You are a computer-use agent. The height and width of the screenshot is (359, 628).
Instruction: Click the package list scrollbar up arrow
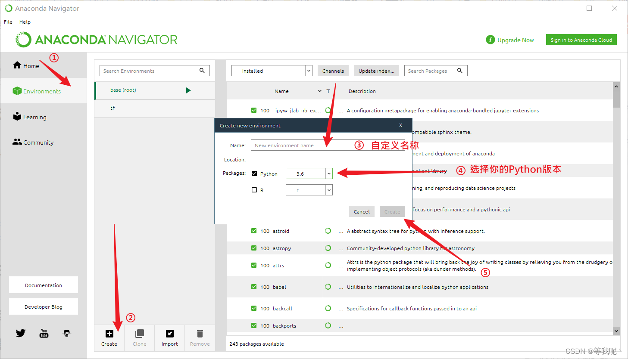pos(616,87)
